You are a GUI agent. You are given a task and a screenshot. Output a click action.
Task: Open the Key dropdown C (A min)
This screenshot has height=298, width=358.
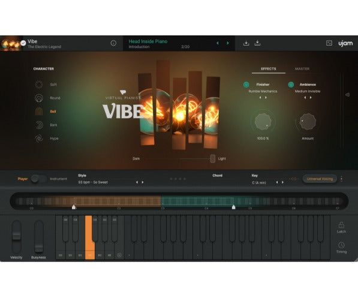(259, 183)
